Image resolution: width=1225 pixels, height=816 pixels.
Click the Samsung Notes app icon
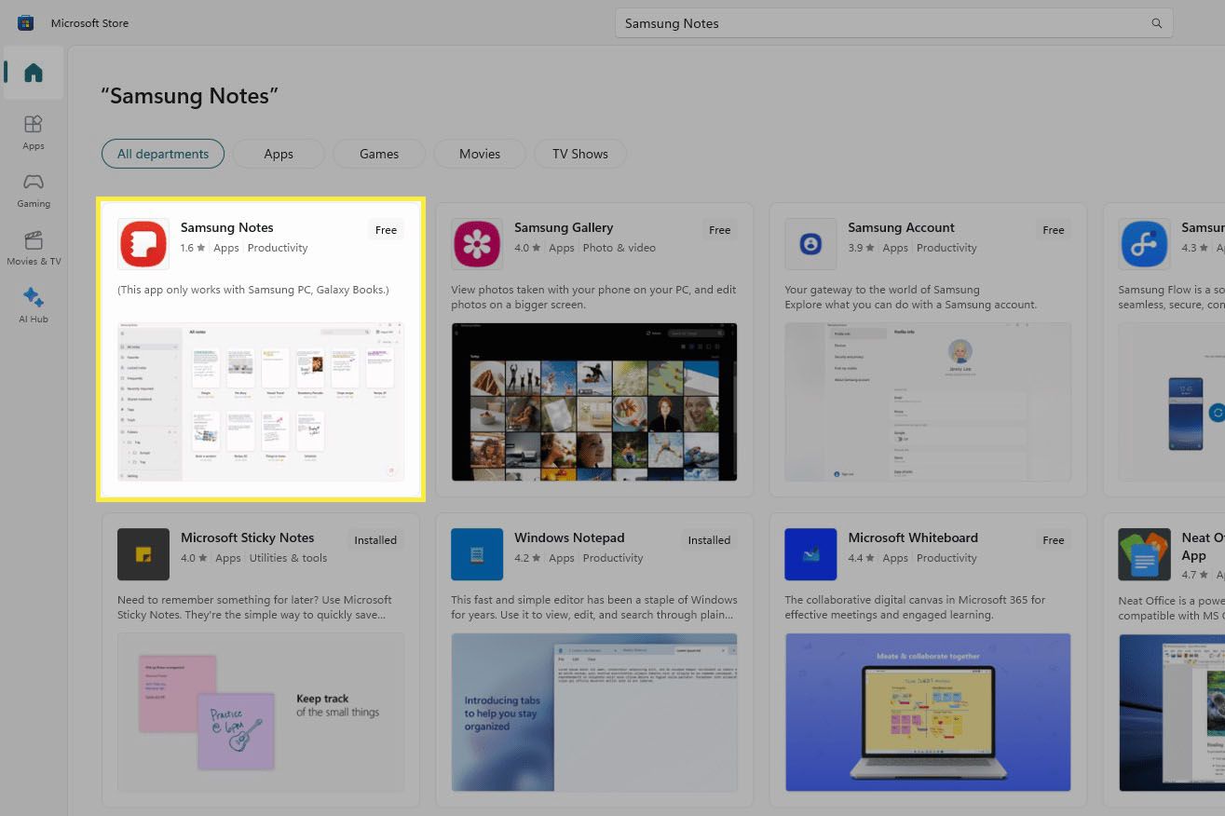tap(143, 244)
